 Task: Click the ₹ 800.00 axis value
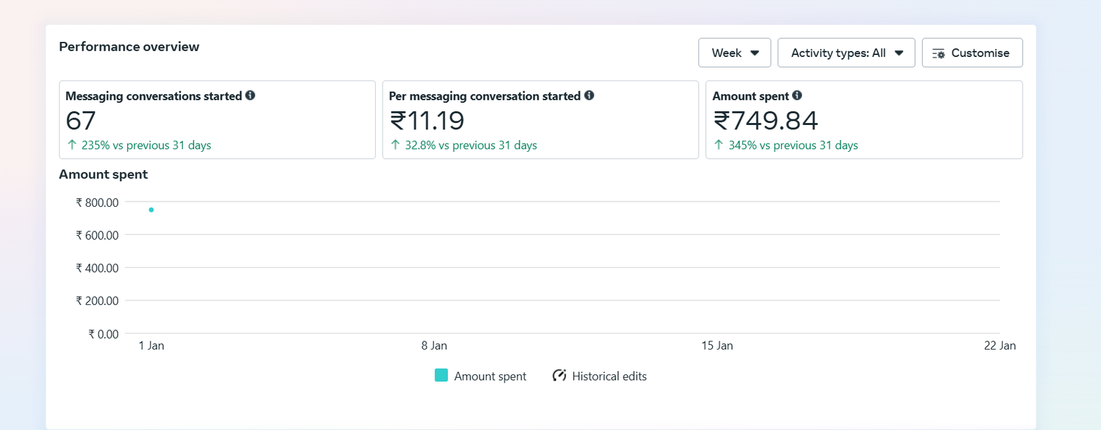coord(97,203)
